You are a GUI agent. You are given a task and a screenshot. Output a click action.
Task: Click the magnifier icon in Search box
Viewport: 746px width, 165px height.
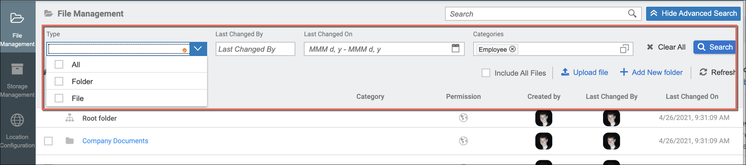pyautogui.click(x=632, y=14)
